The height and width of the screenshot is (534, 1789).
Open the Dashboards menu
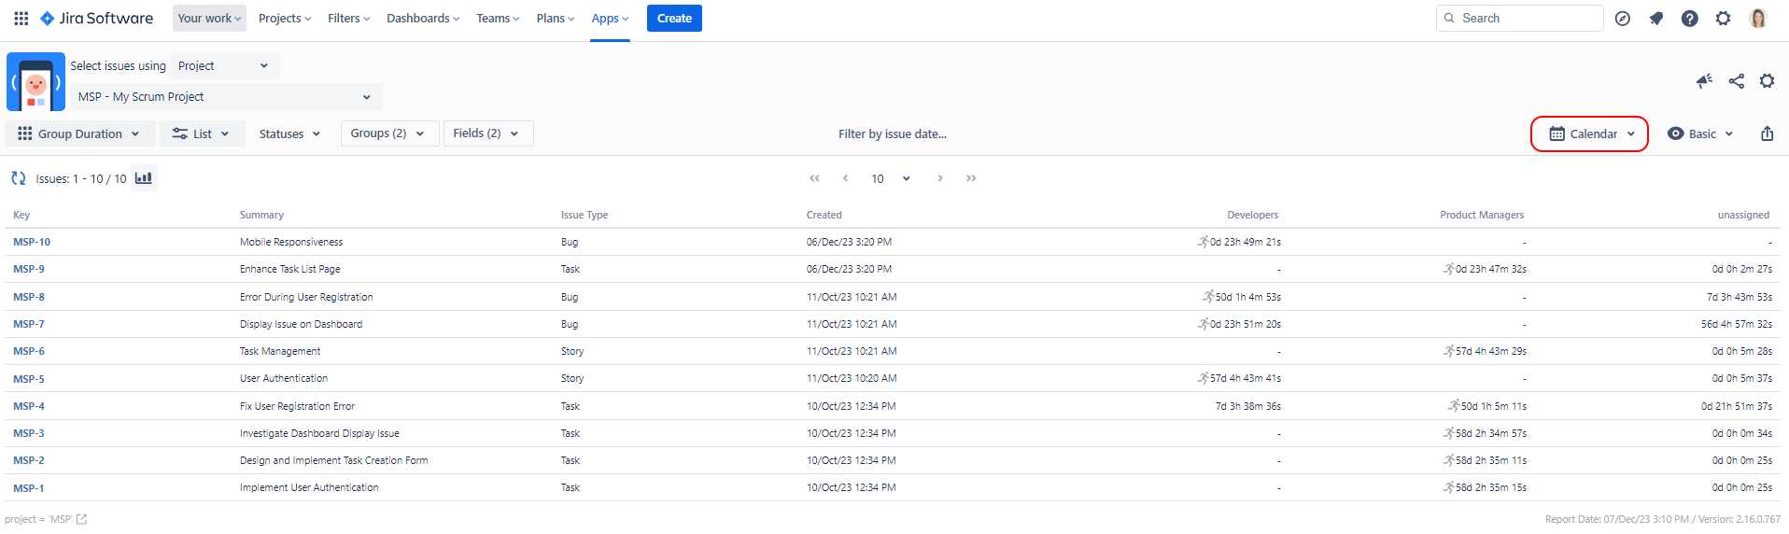[x=422, y=18]
